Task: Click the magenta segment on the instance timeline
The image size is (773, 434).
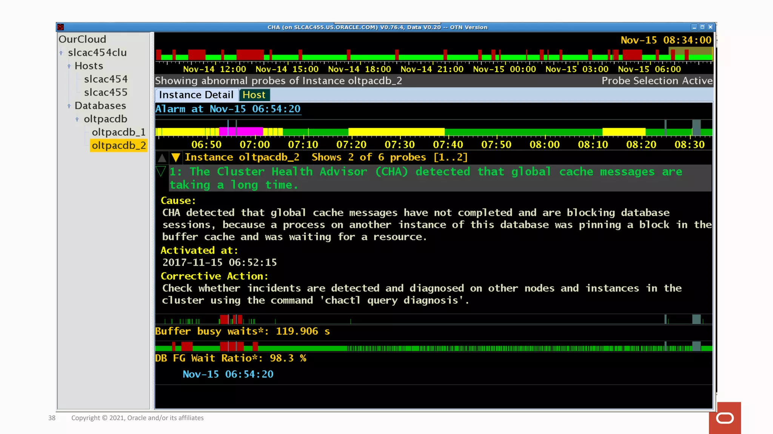Action: (x=241, y=131)
